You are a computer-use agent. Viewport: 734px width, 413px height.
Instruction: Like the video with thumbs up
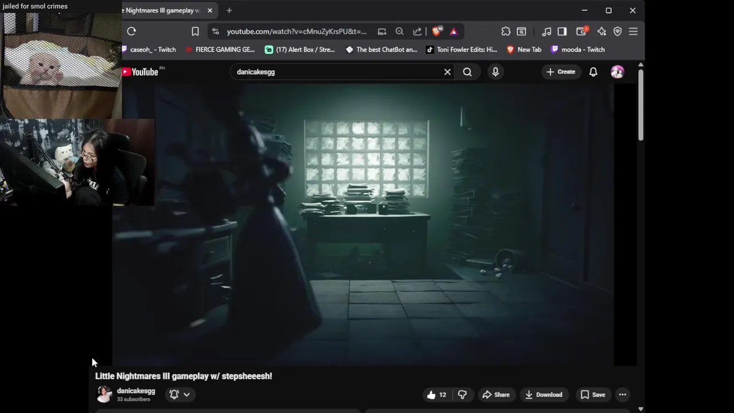pyautogui.click(x=436, y=395)
